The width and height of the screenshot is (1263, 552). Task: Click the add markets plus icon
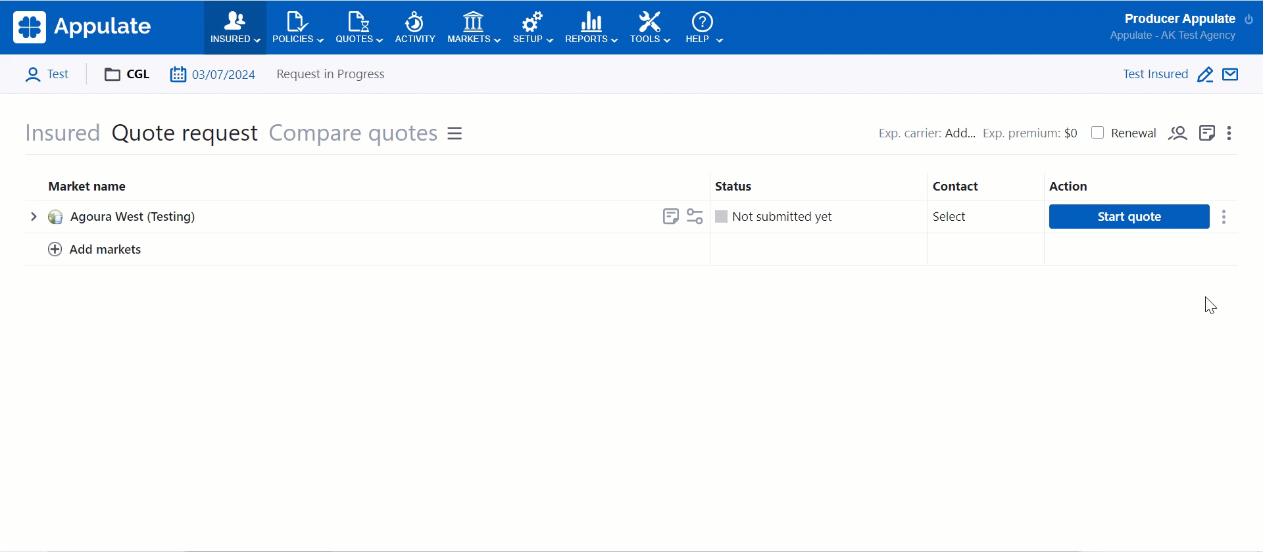click(55, 249)
